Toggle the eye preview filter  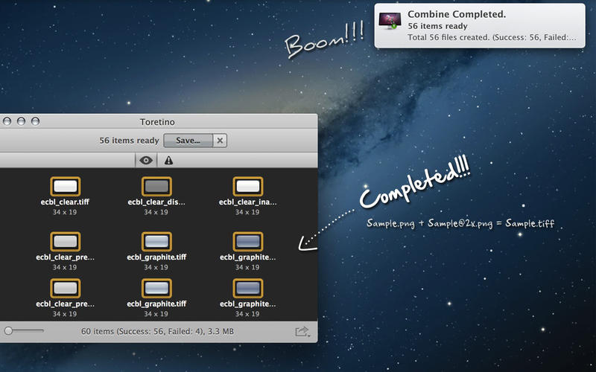146,161
